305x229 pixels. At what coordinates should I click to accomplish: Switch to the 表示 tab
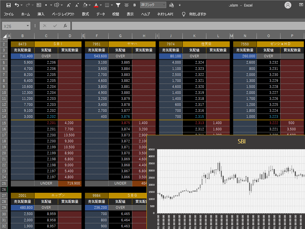(130, 14)
